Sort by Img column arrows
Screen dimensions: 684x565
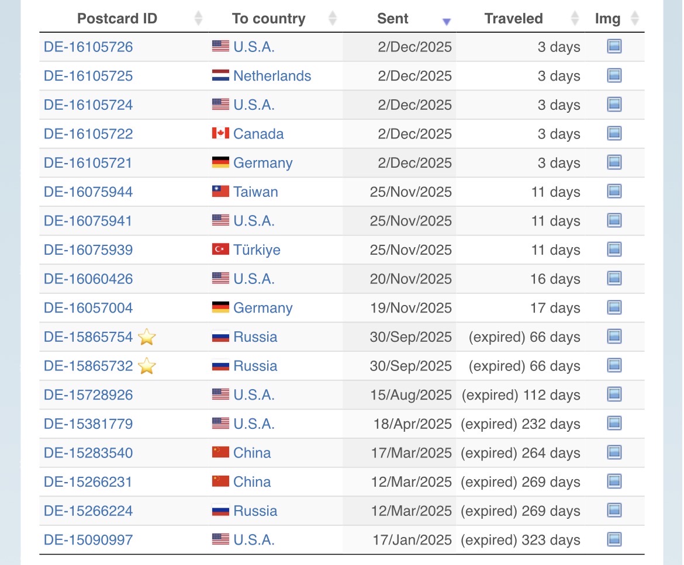click(x=635, y=19)
